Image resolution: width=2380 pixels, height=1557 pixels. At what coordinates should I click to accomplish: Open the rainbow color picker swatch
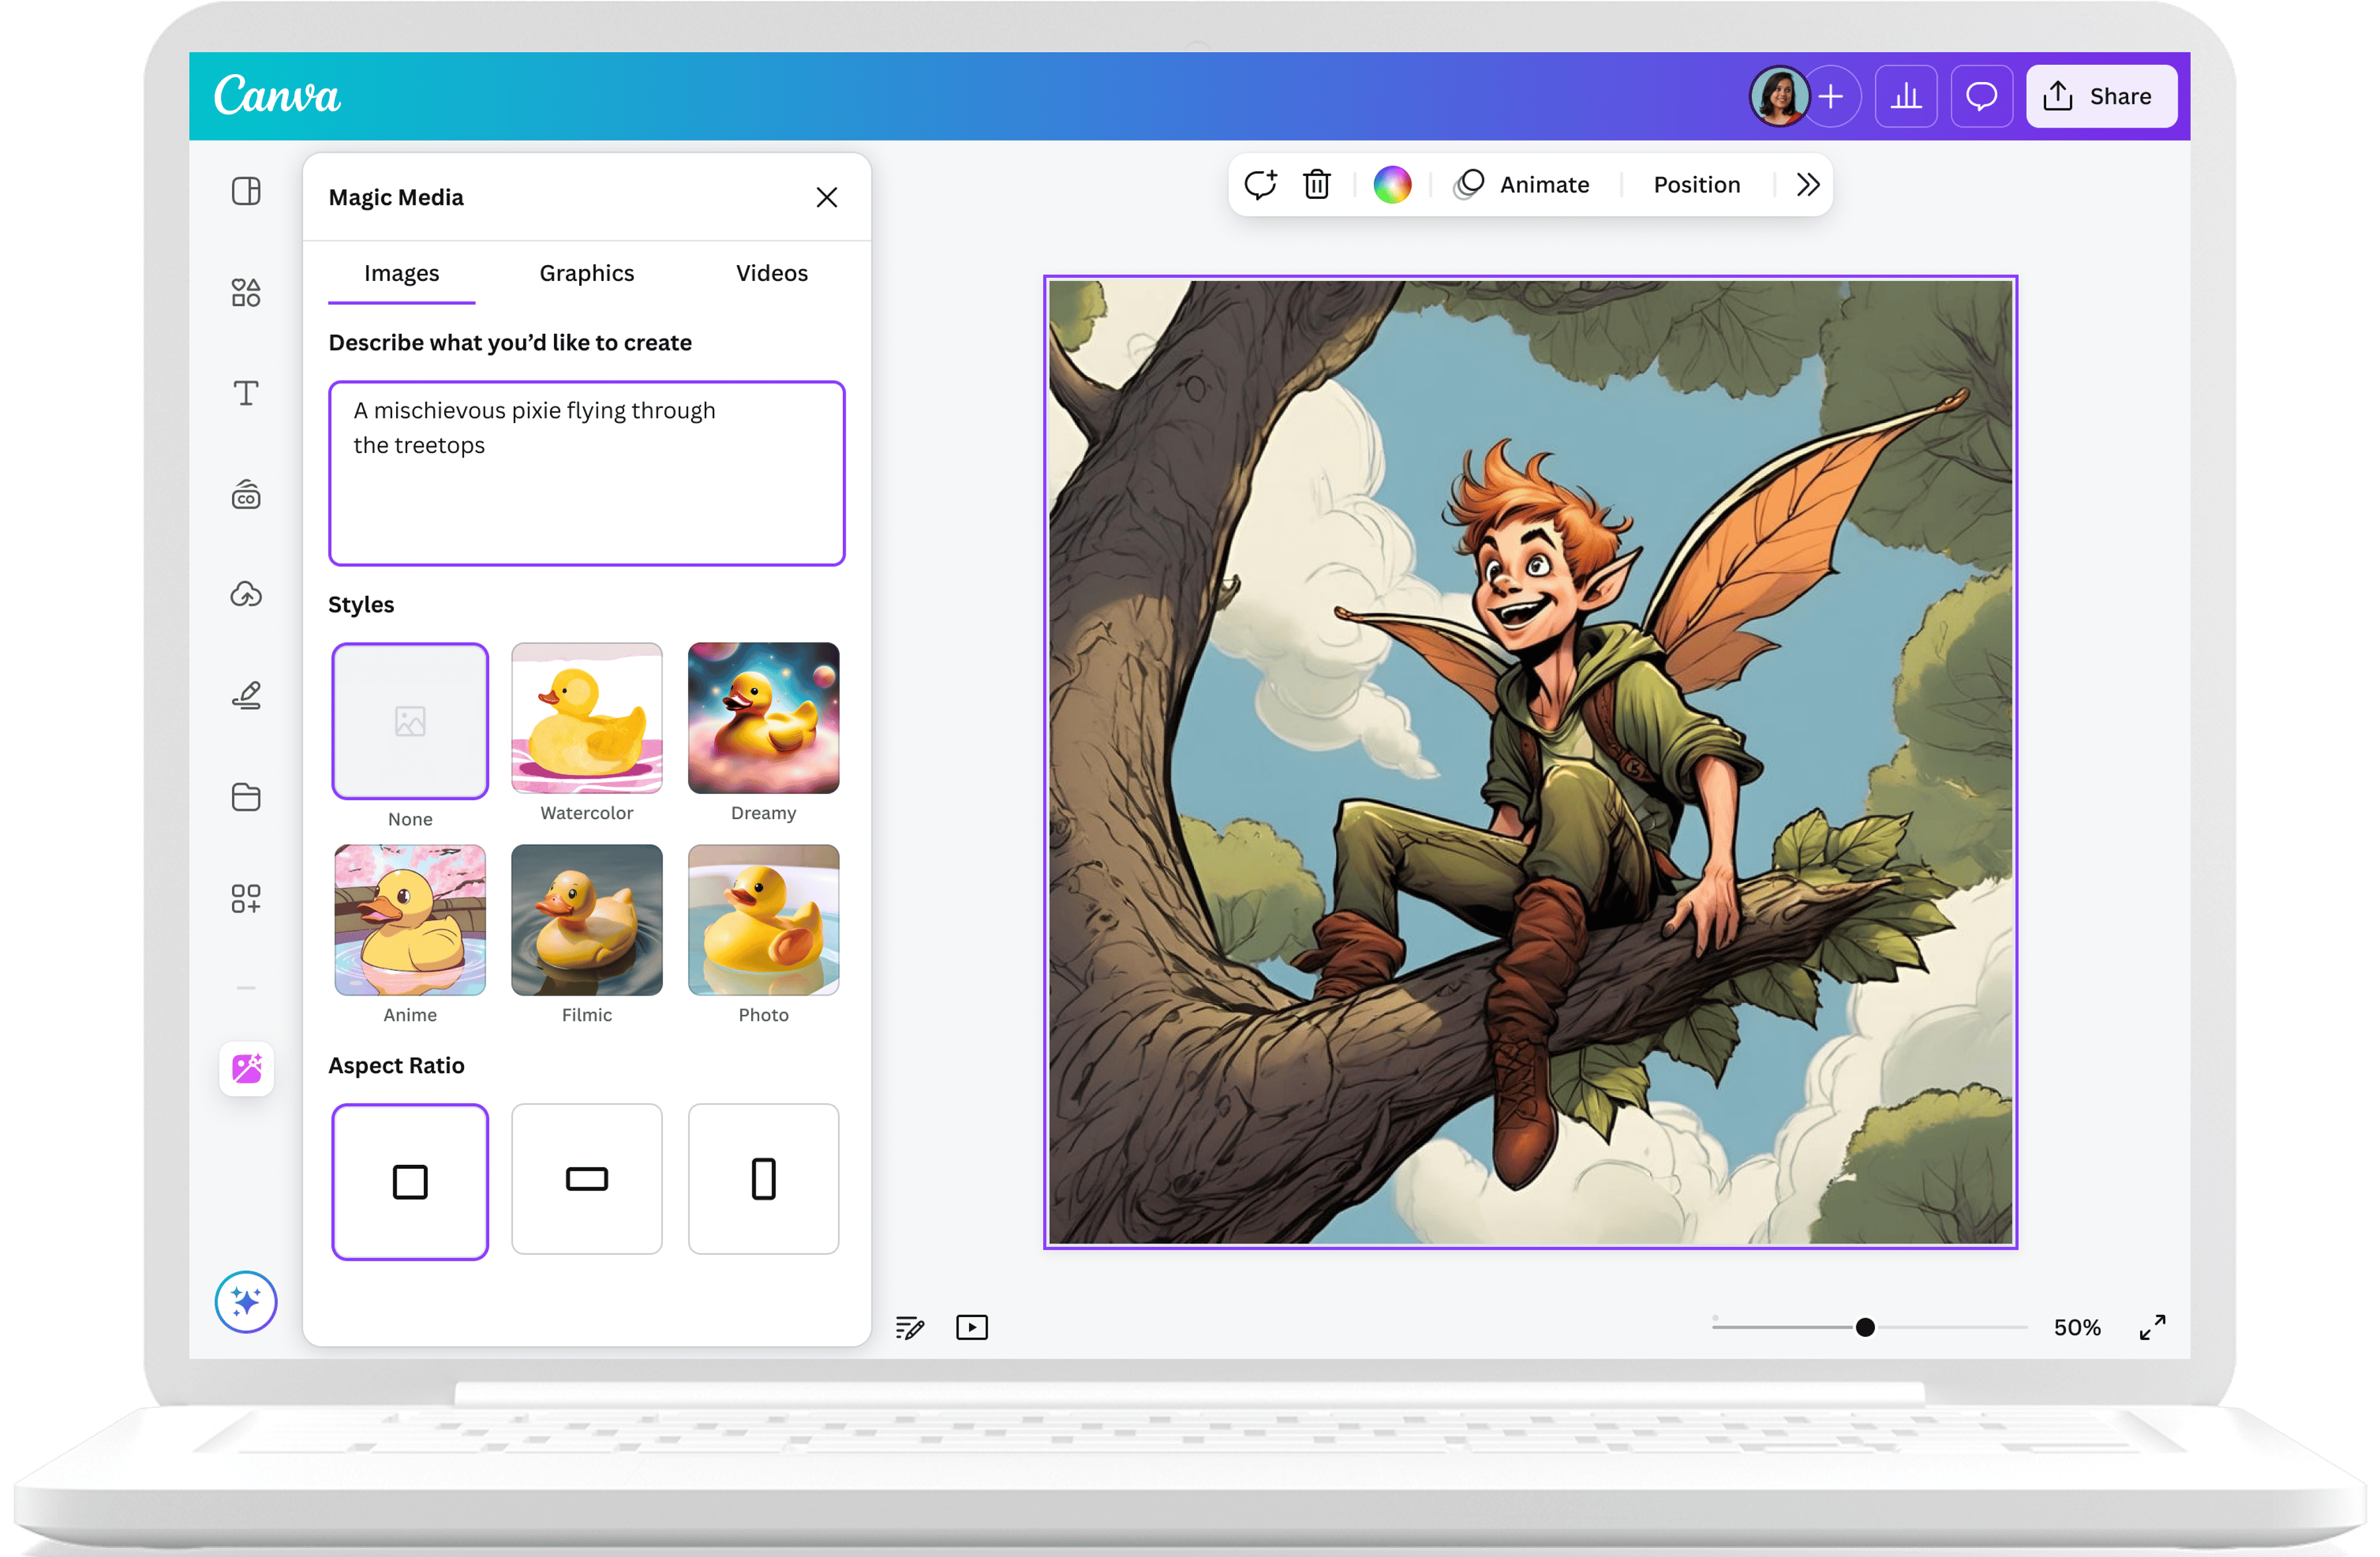(x=1392, y=184)
